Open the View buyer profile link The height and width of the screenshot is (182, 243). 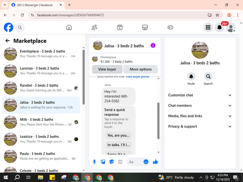[138, 77]
